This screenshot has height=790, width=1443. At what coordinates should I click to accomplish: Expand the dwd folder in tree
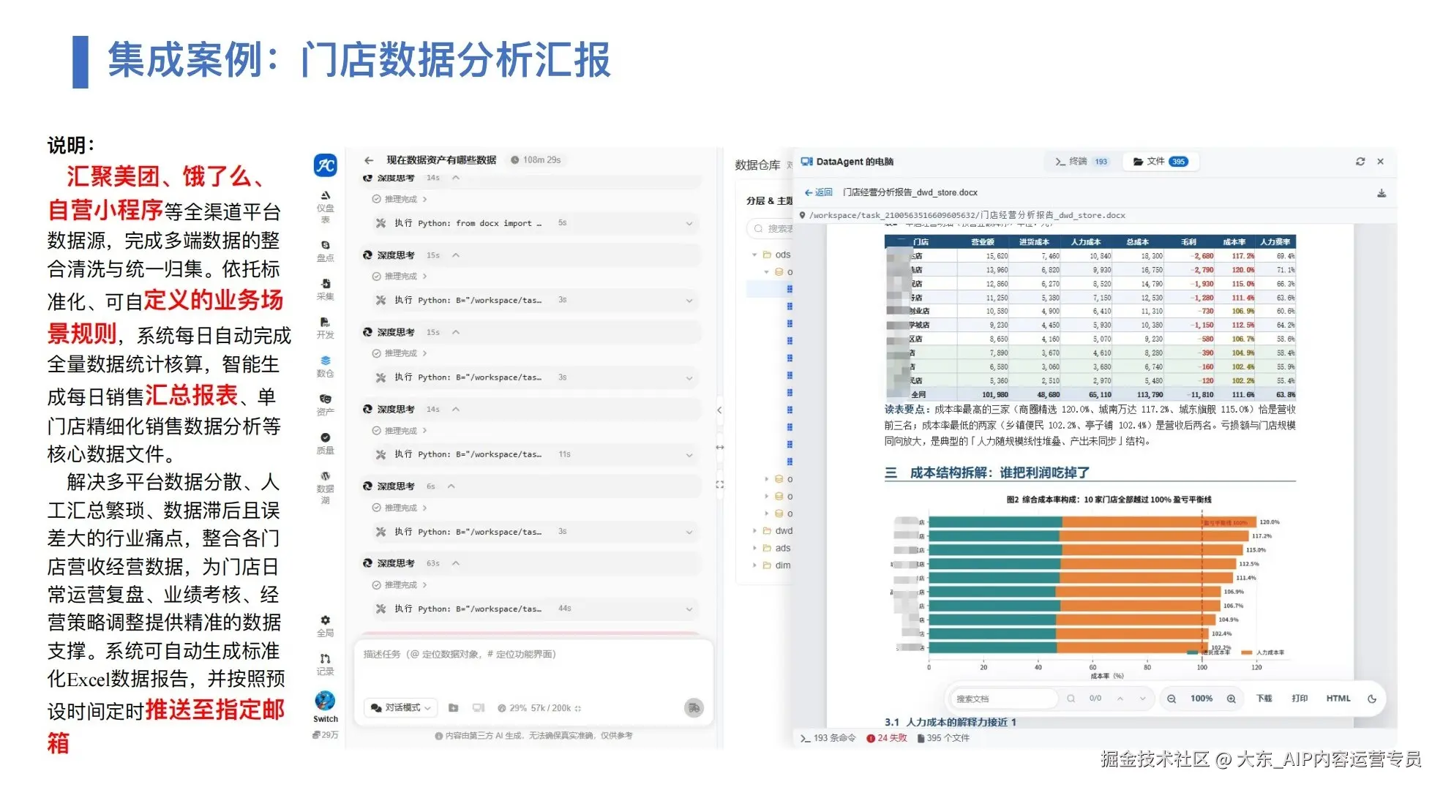coord(755,531)
